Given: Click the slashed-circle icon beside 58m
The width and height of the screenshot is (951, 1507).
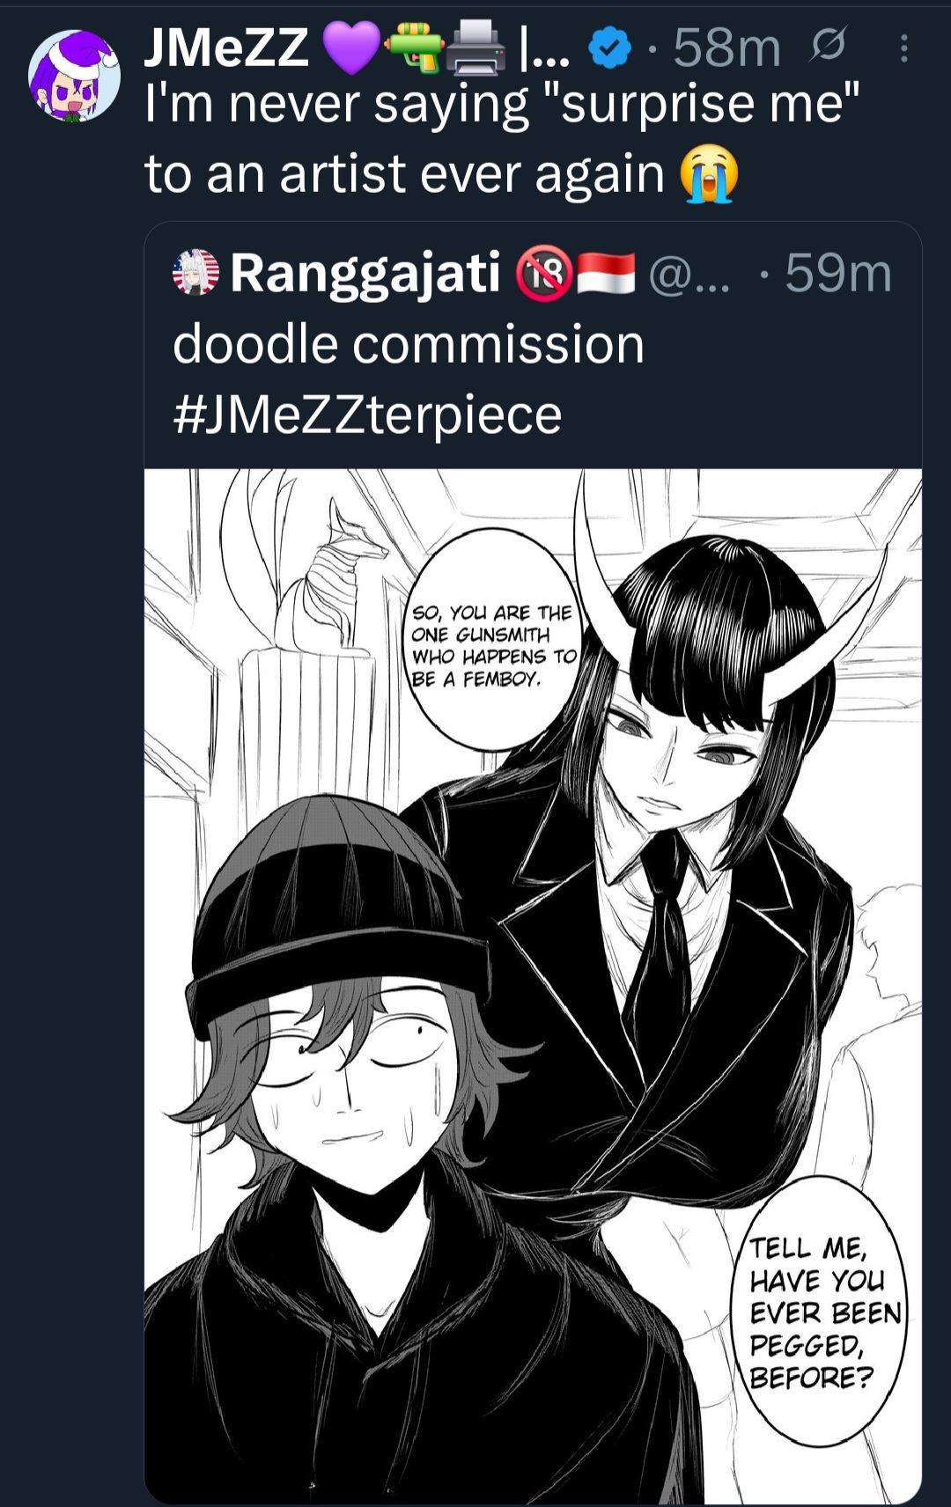Looking at the screenshot, I should click(x=829, y=46).
